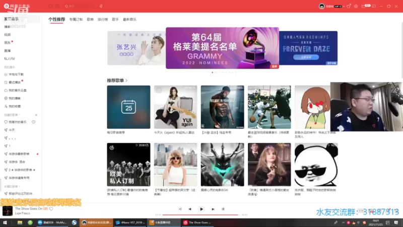Viewport: 403px width, 227px height.
Task: Open the Hermione girl playlist cover
Action: (270, 165)
